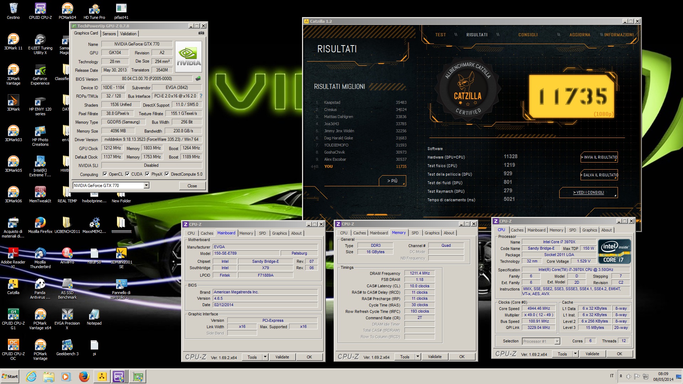Image resolution: width=683 pixels, height=384 pixels.
Task: Click Bus Interface question mark help
Action: pos(201,96)
